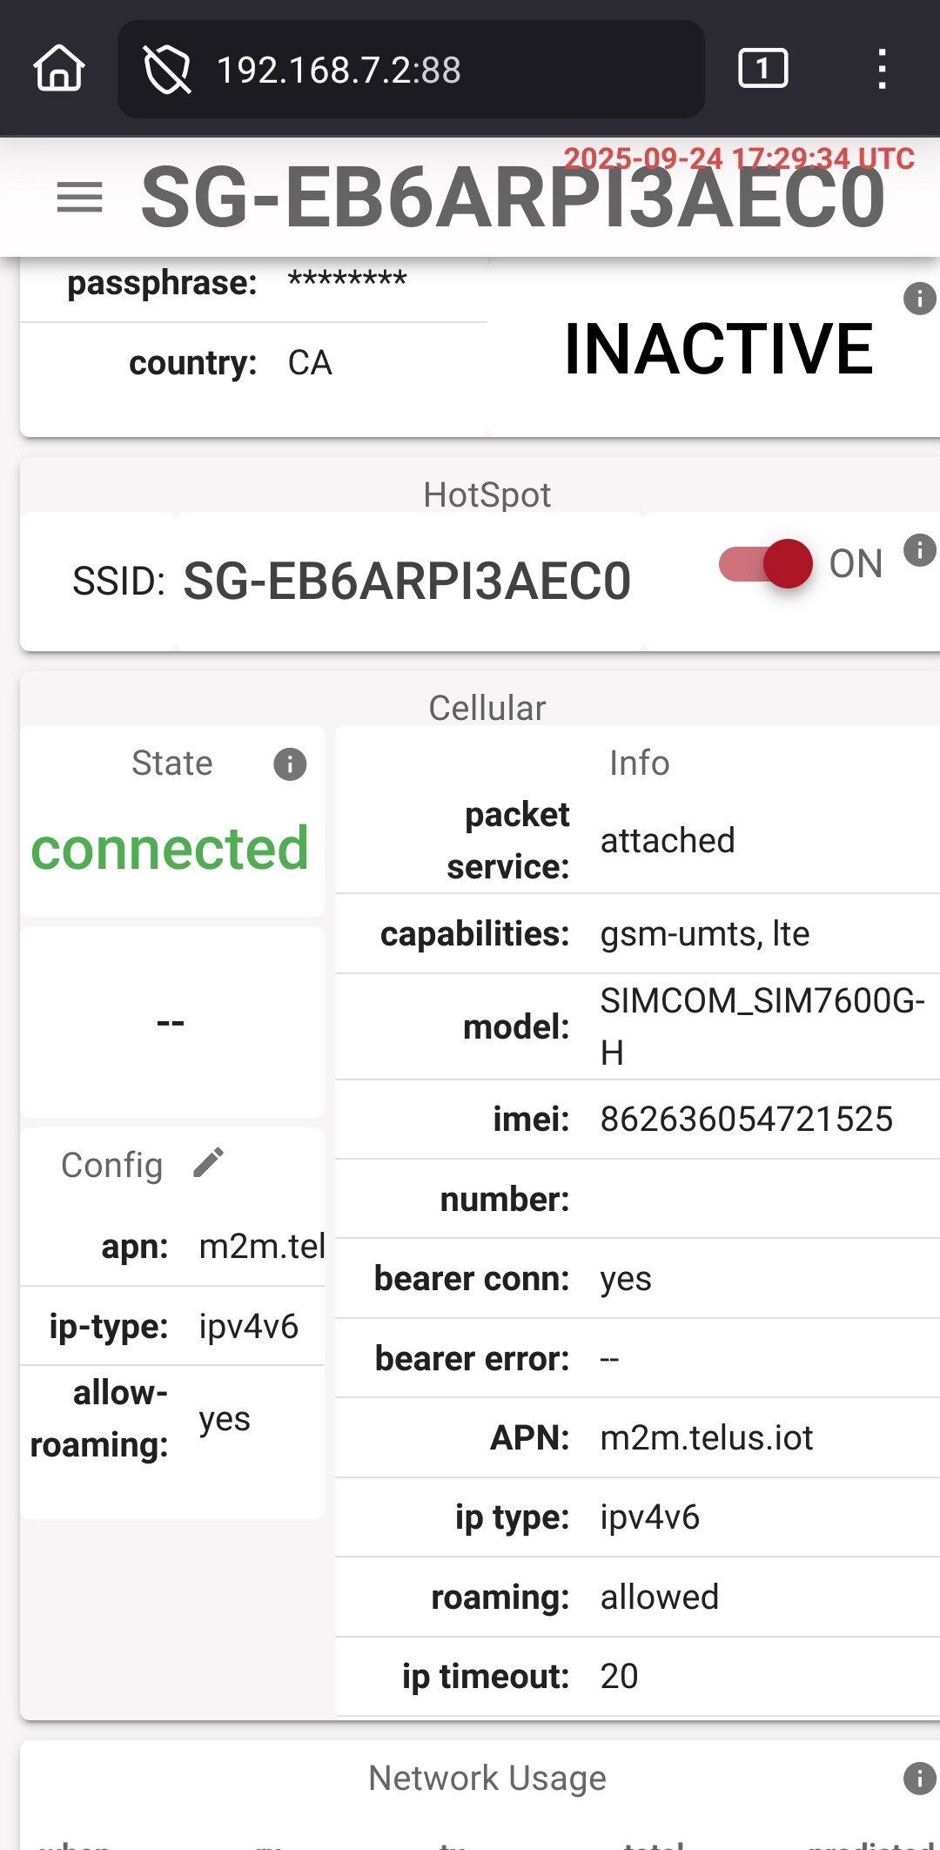The image size is (940, 1850).
Task: Open browser three-dot overflow menu
Action: coord(882,69)
